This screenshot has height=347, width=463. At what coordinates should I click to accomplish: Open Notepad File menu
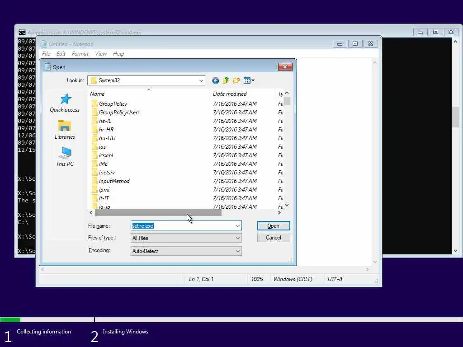click(46, 54)
